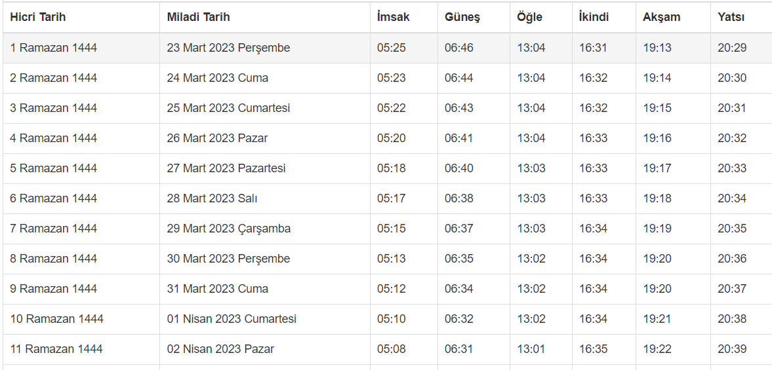Screen dimensions: 772x370
Task: Click the Öğle column header
Action: click(x=530, y=17)
